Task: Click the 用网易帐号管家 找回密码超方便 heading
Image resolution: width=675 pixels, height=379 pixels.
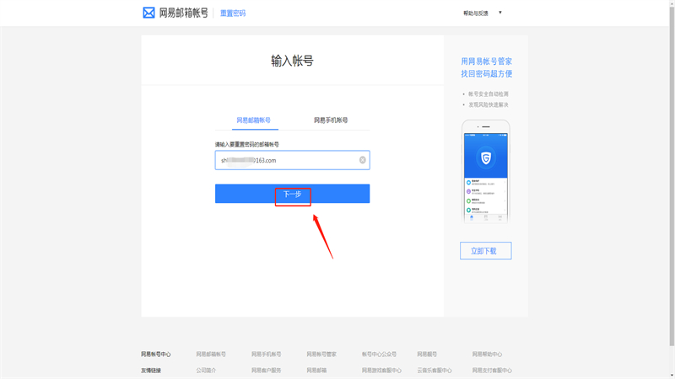Action: pos(487,67)
